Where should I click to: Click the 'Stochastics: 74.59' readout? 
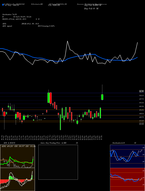tap(10, 14)
